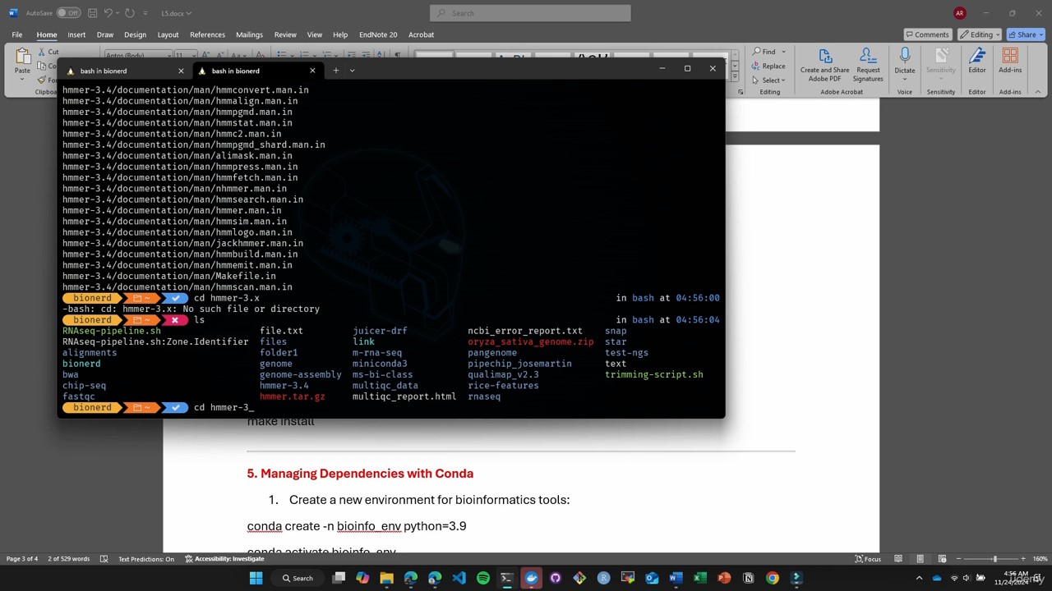Open the Review ribbon tab
1052x591 pixels.
[x=285, y=34]
